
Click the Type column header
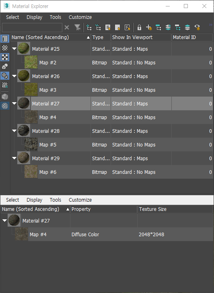click(101, 37)
